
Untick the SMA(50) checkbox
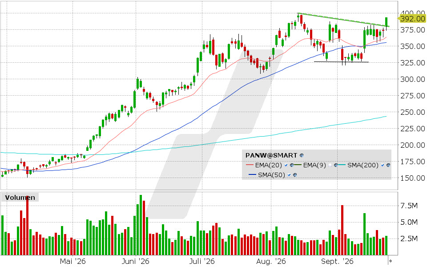(289, 175)
